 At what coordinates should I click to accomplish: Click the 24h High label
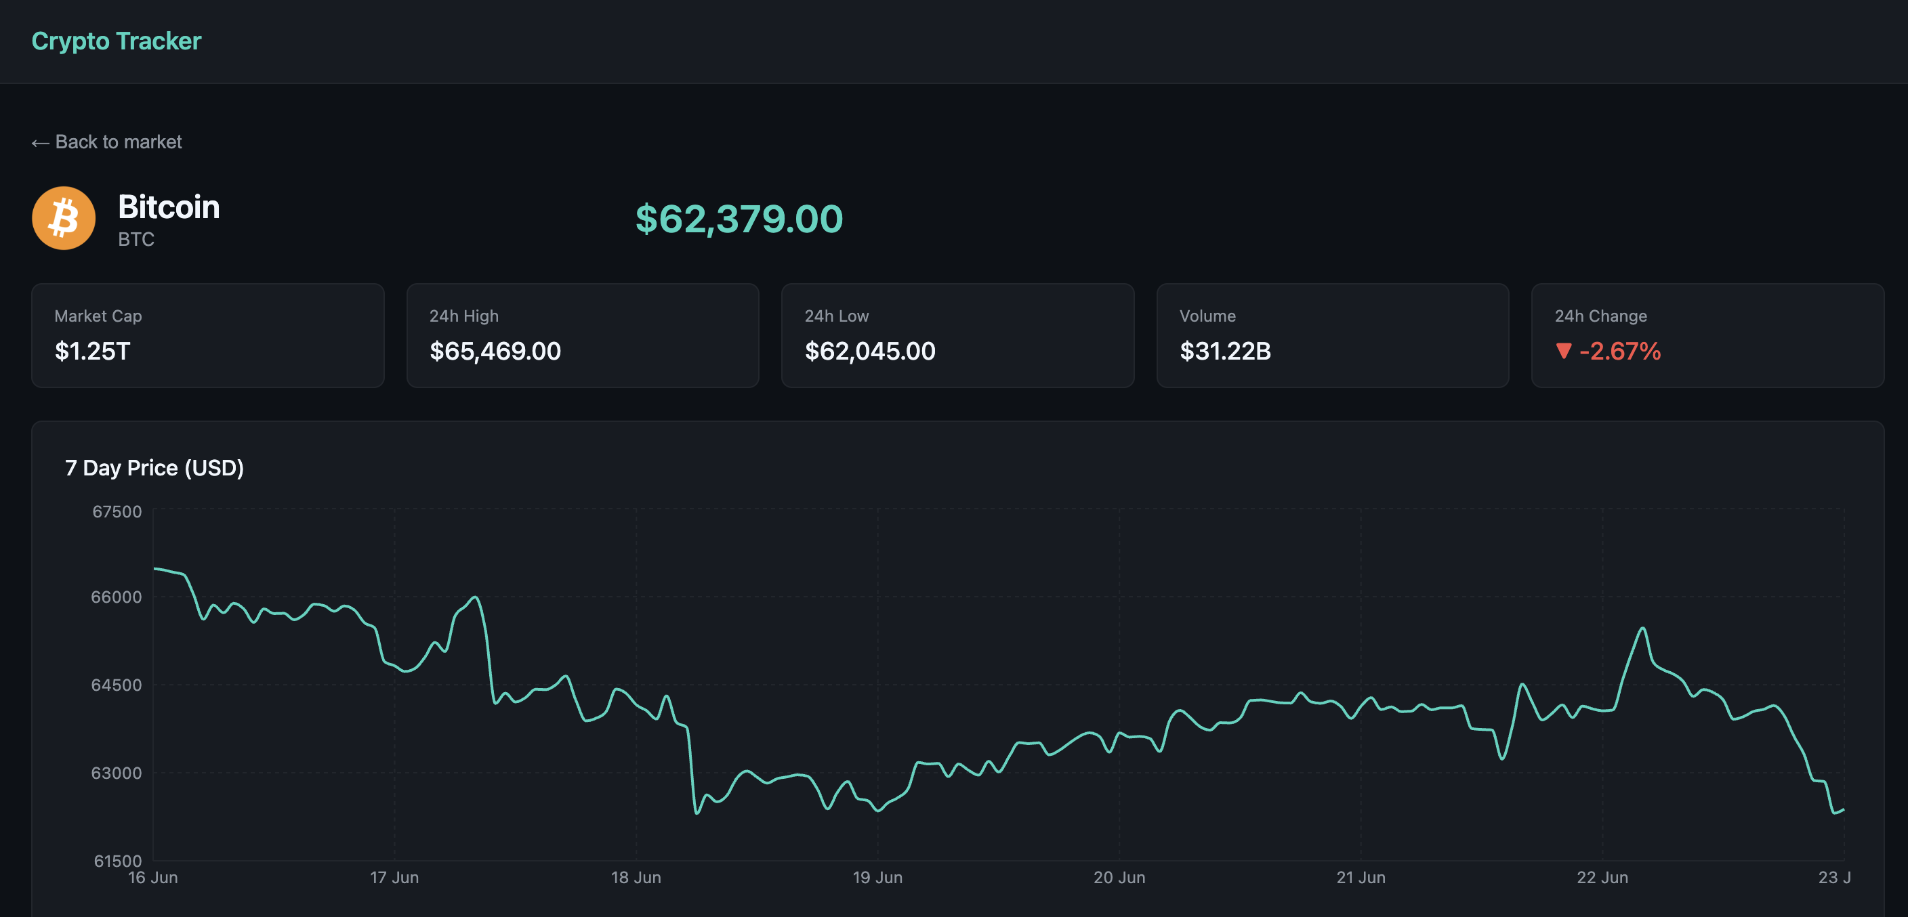click(x=463, y=316)
